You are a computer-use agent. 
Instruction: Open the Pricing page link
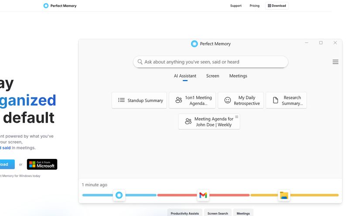point(254,6)
